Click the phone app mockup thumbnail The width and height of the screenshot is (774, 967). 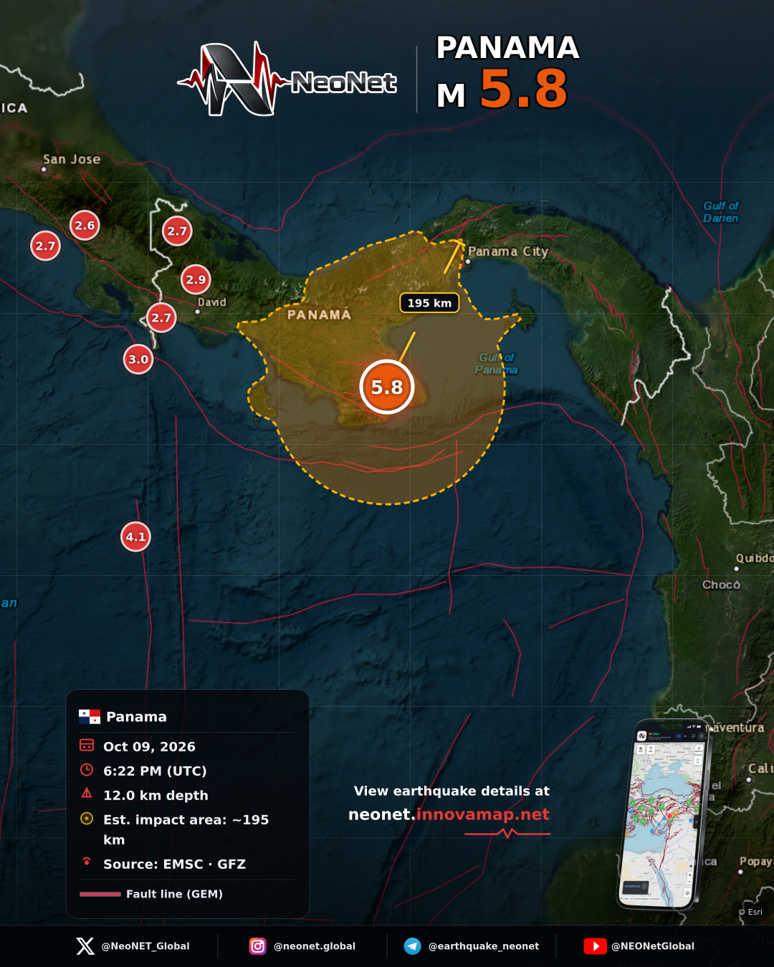[x=663, y=814]
